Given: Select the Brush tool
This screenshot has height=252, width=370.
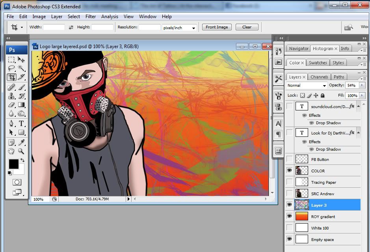Looking at the screenshot, I should tap(21, 88).
